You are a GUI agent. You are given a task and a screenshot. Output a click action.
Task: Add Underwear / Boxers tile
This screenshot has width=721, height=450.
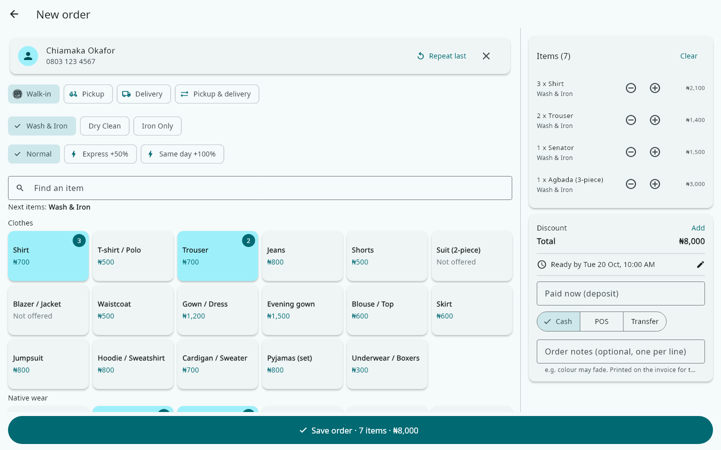[387, 364]
